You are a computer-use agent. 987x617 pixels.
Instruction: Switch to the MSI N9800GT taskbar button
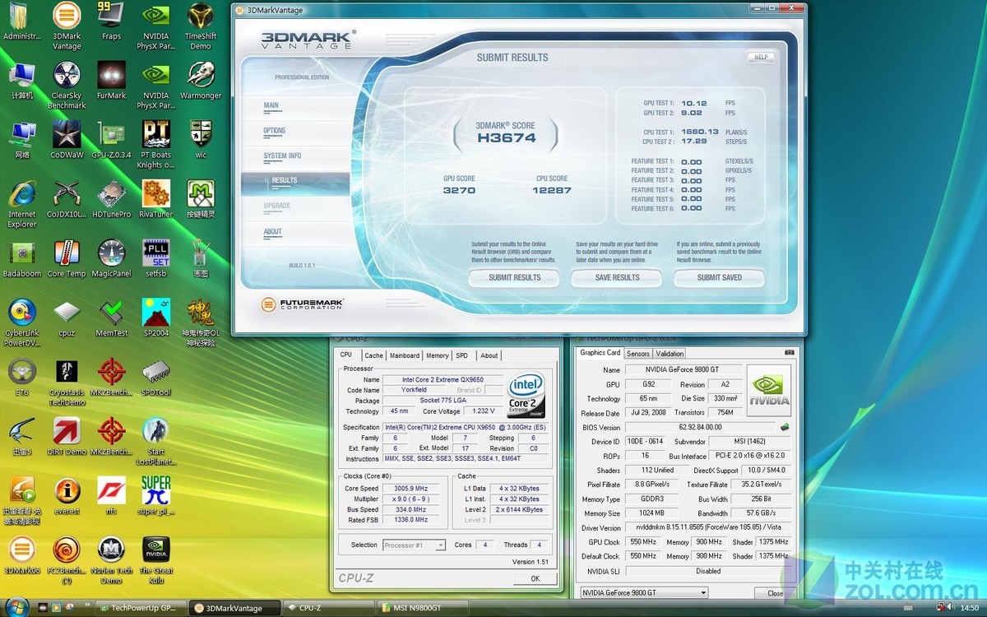click(423, 608)
